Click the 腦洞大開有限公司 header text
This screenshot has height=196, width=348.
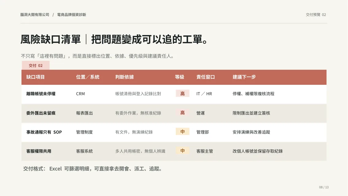[35, 15]
